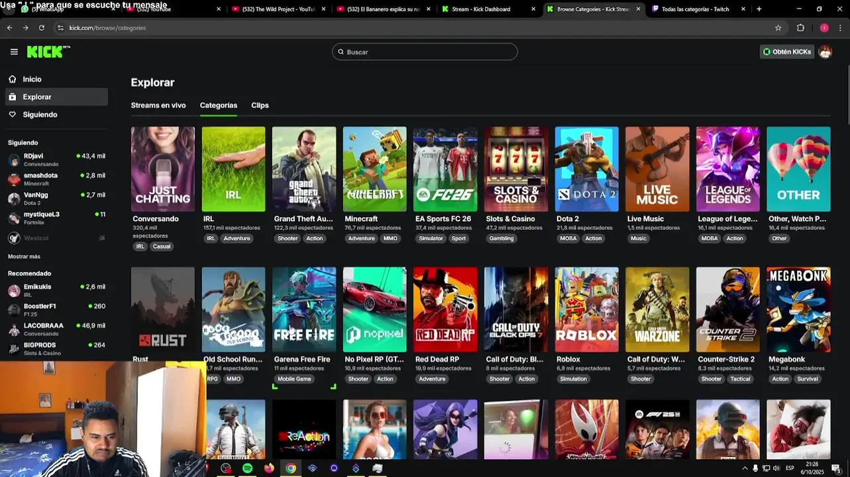The height and width of the screenshot is (477, 850).
Task: Click the Buscar search field
Action: [425, 52]
